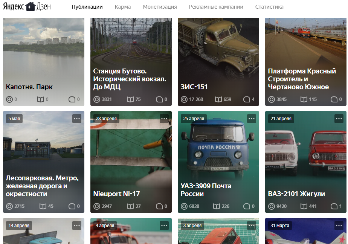Open the Капотня. Парк publication title

click(29, 87)
